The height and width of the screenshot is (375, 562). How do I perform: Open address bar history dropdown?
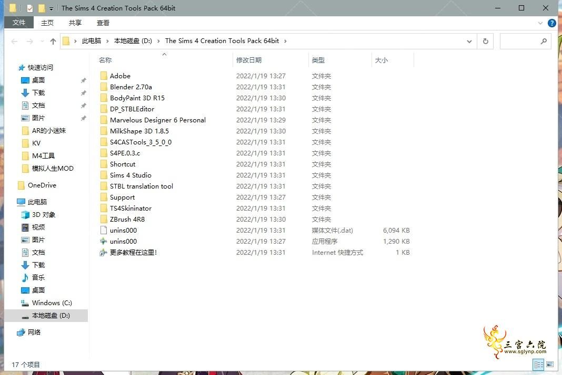point(469,41)
